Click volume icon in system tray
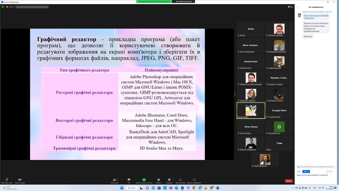This screenshot has width=339, height=191. 323,188
